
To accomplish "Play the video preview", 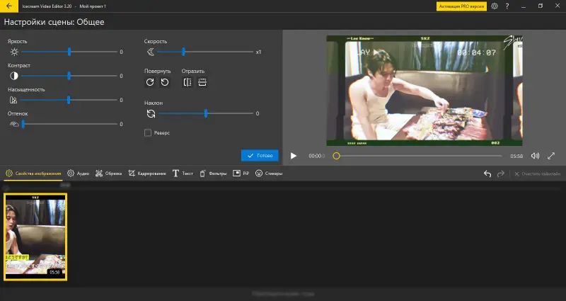I will click(x=294, y=156).
